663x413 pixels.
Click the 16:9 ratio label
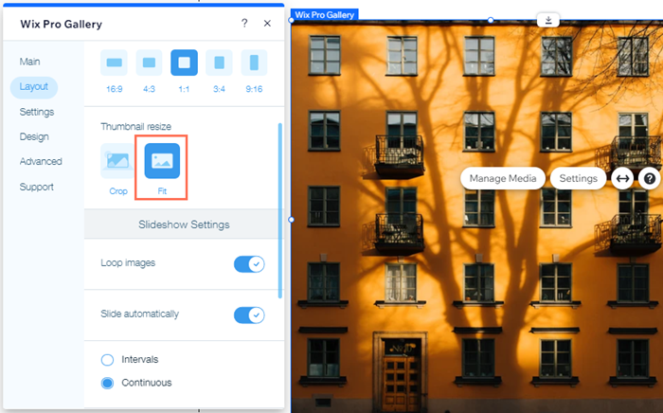[115, 89]
